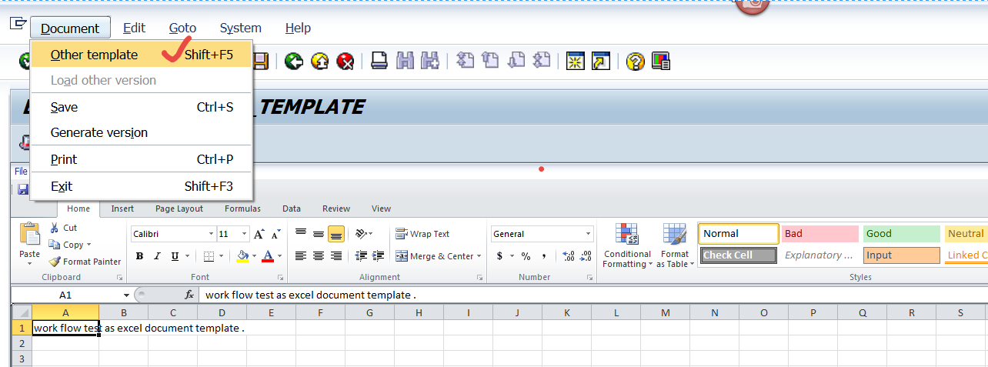Click the Paste button
Image resolution: width=988 pixels, height=367 pixels.
(29, 242)
